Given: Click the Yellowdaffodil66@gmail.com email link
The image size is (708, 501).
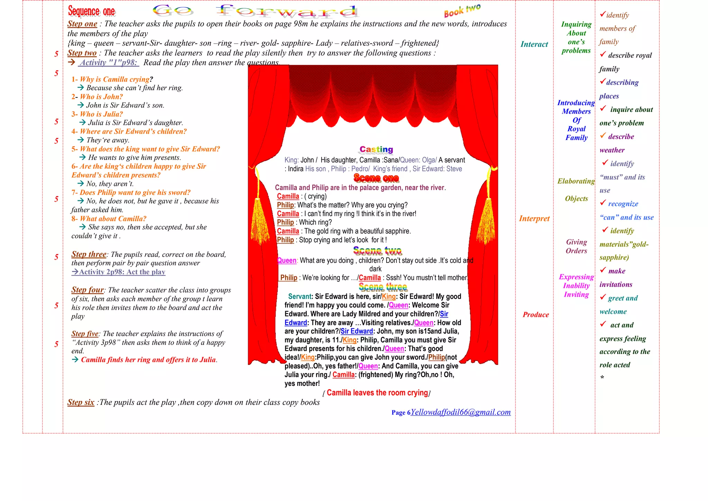Looking at the screenshot, I should click(x=460, y=412).
